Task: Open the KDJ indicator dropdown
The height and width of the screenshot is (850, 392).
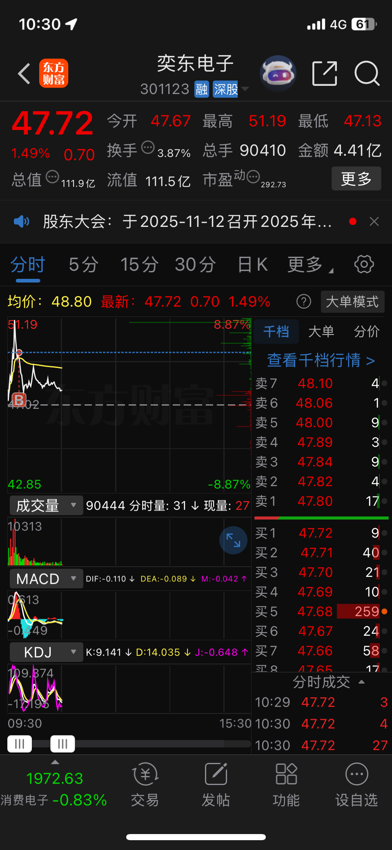Action: (46, 652)
